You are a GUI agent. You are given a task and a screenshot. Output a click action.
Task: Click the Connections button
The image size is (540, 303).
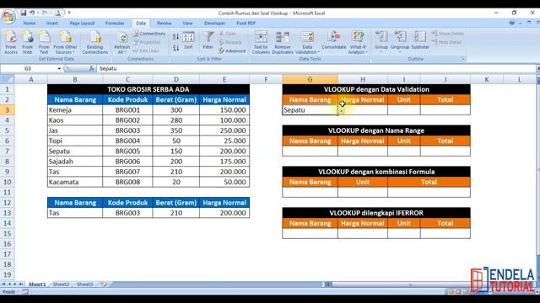149,34
